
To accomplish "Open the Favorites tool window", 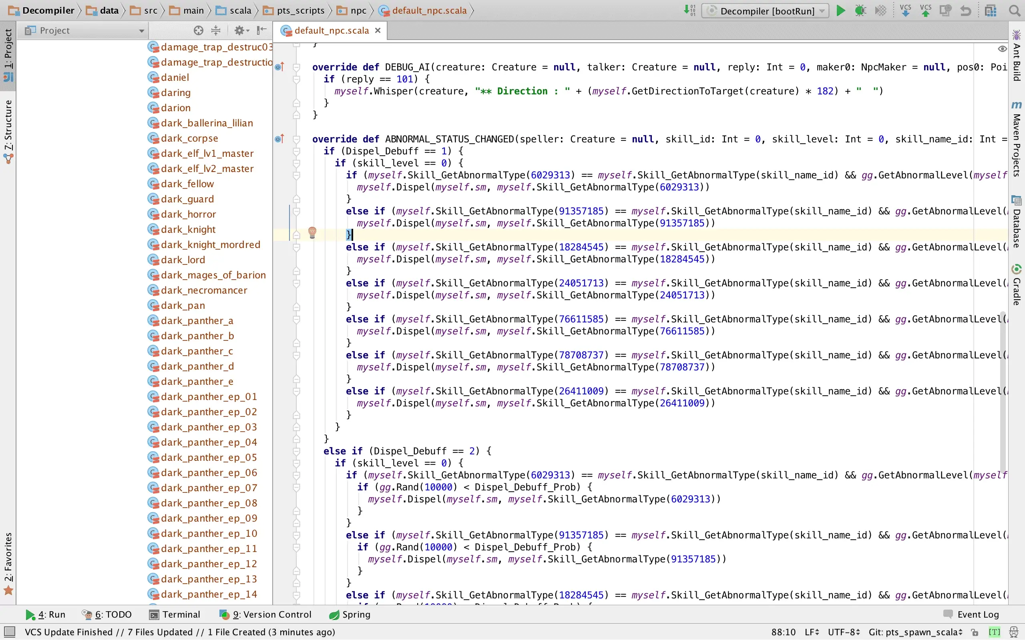I will [x=8, y=564].
